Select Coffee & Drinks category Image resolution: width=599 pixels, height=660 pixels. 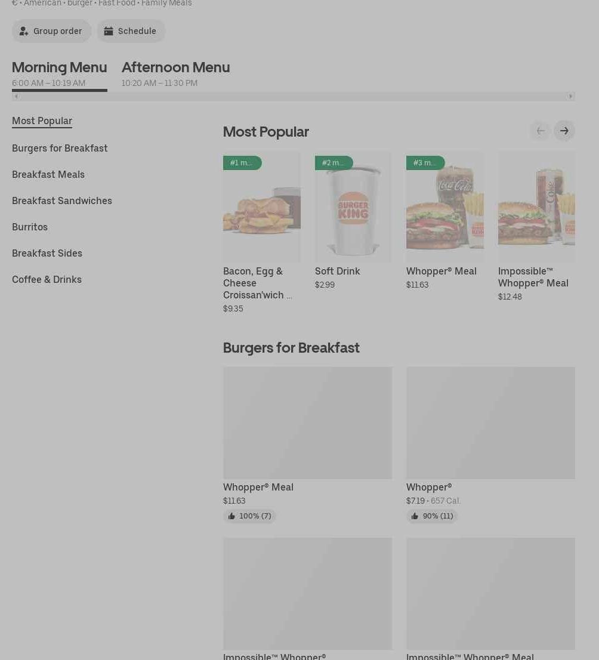pyautogui.click(x=47, y=279)
